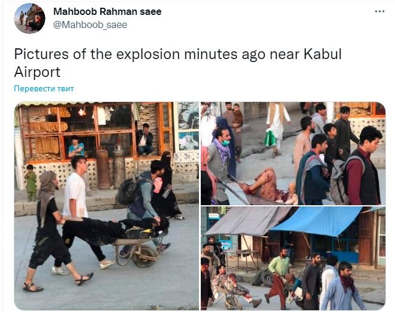Open the top-right crowd photo
The height and width of the screenshot is (312, 395).
293,153
